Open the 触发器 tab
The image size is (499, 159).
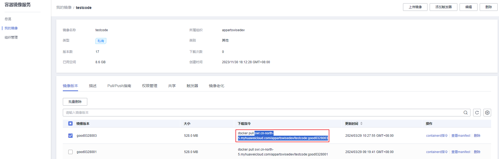point(192,86)
